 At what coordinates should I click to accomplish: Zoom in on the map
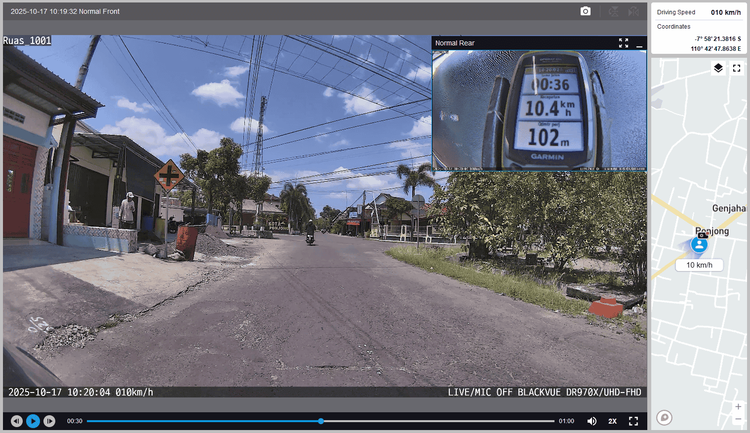(x=738, y=406)
